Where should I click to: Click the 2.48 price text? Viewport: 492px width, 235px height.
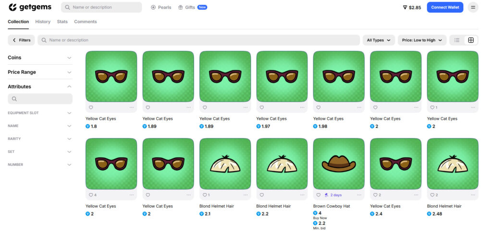pyautogui.click(x=437, y=214)
